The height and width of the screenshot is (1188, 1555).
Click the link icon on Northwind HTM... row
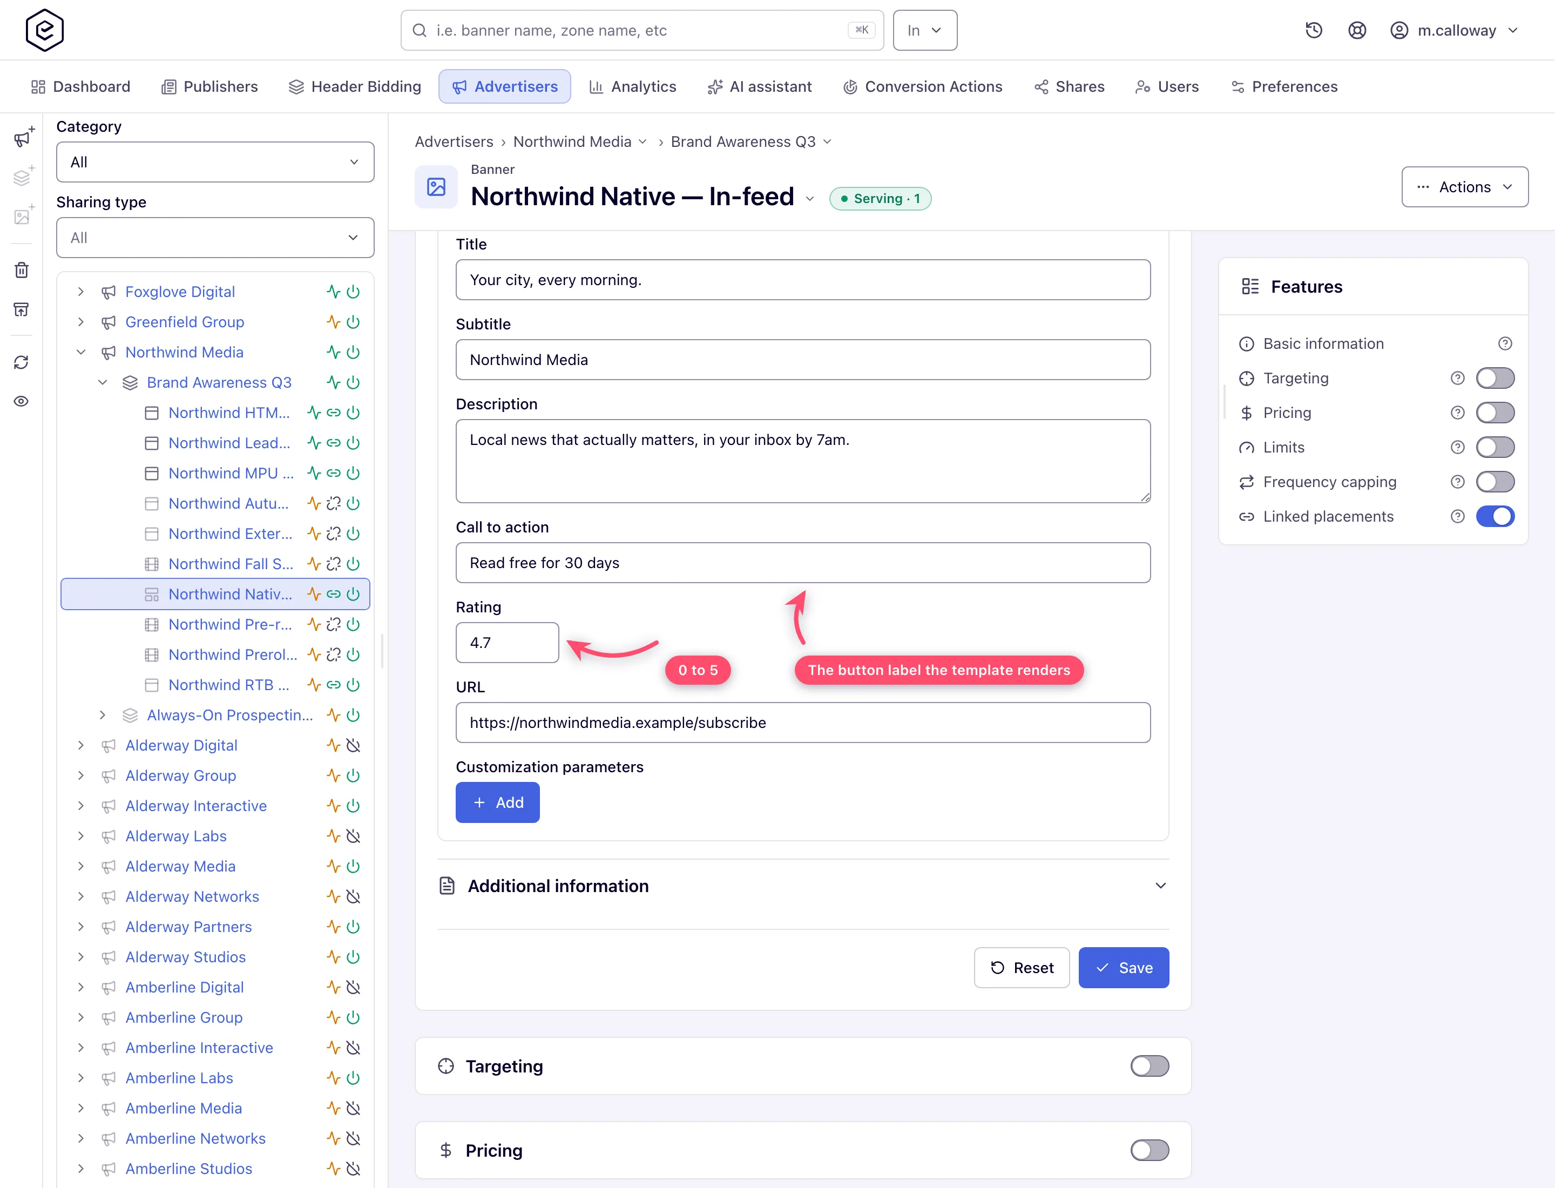coord(333,413)
